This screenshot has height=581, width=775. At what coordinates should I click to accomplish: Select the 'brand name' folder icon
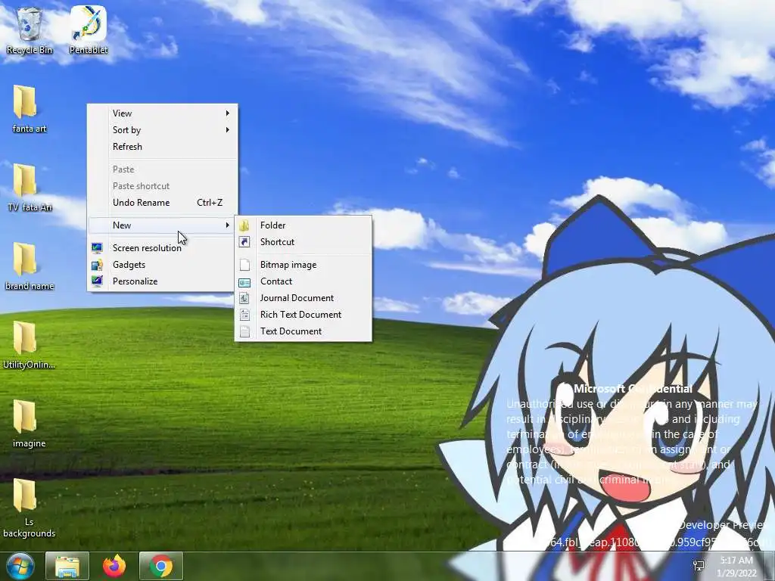[25, 259]
